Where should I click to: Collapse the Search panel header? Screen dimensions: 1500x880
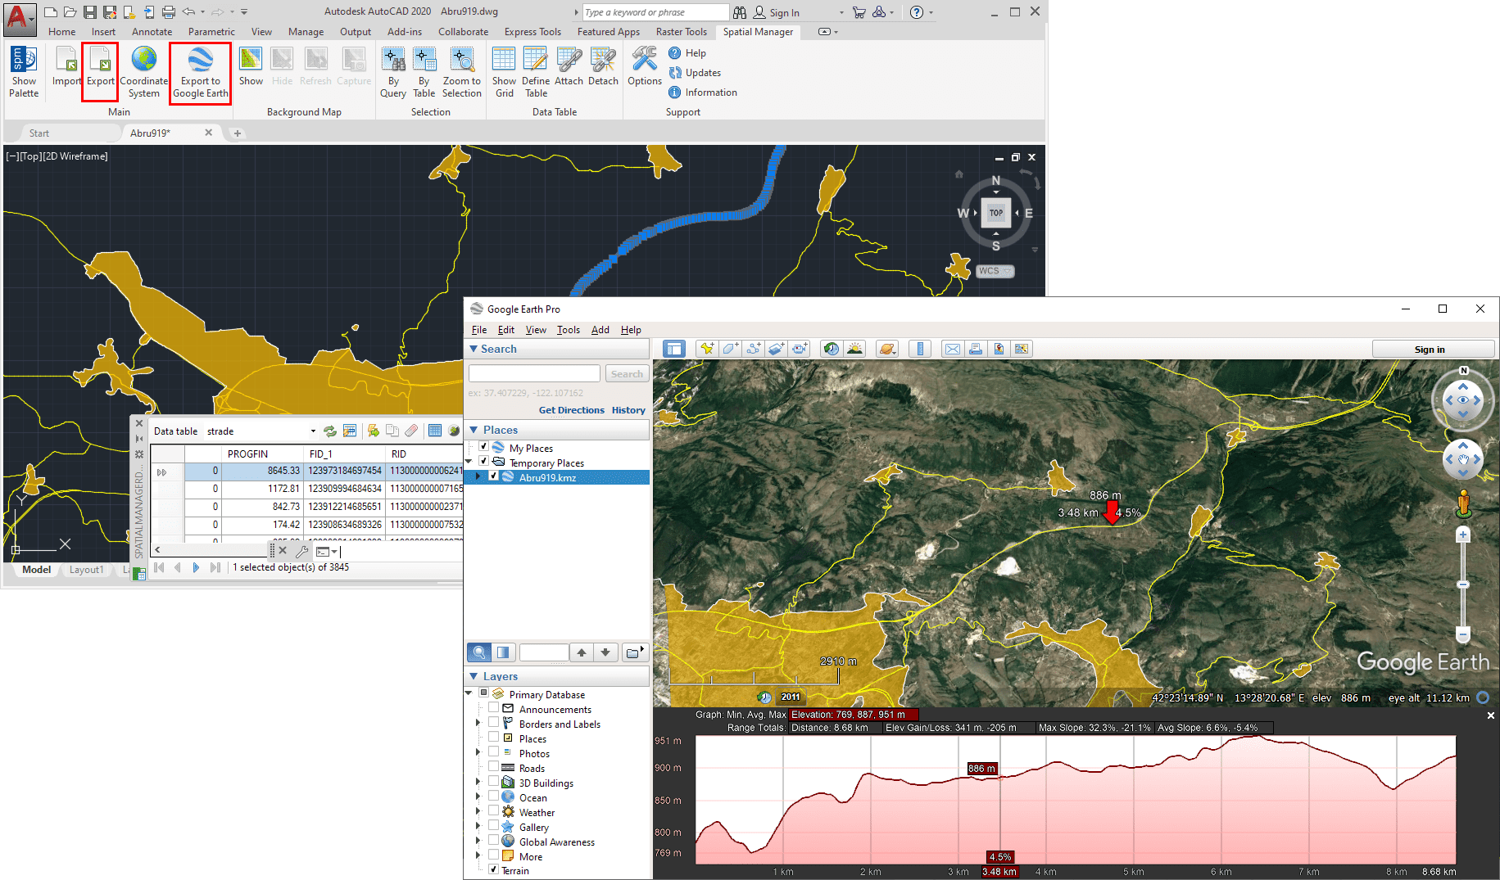point(557,349)
